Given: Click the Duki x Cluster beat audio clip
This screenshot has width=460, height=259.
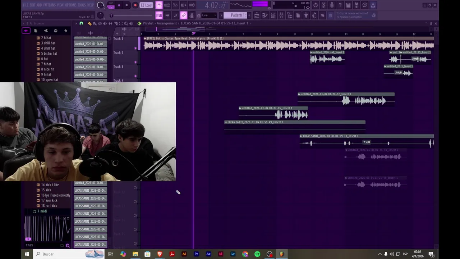Looking at the screenshot, I should click(x=289, y=44).
